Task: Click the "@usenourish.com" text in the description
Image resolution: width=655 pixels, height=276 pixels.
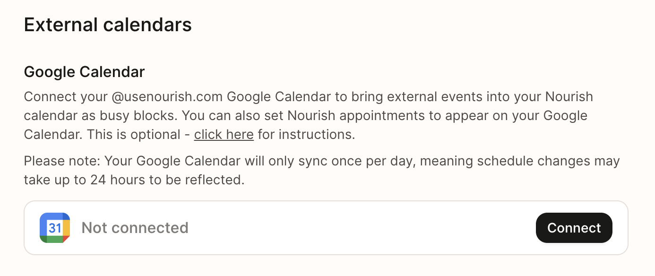Action: pos(167,97)
